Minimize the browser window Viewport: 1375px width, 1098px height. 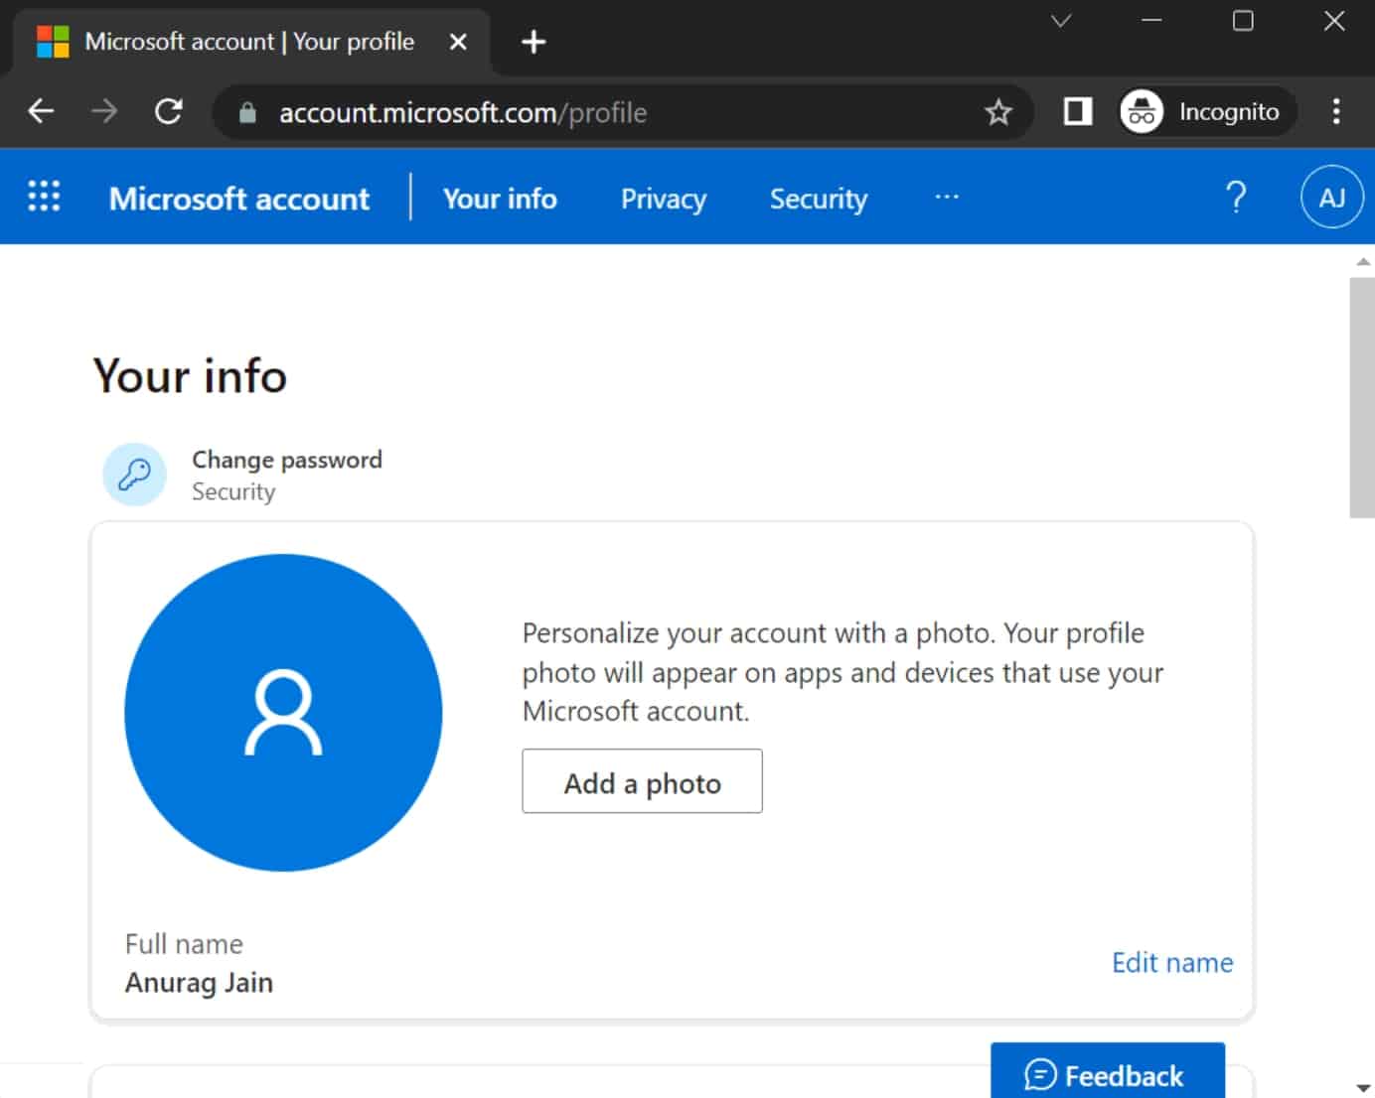[x=1151, y=21]
